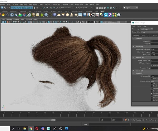The height and width of the screenshot is (131, 158).
Task: Open Chrome from the Windows taskbar
Action: [31, 128]
